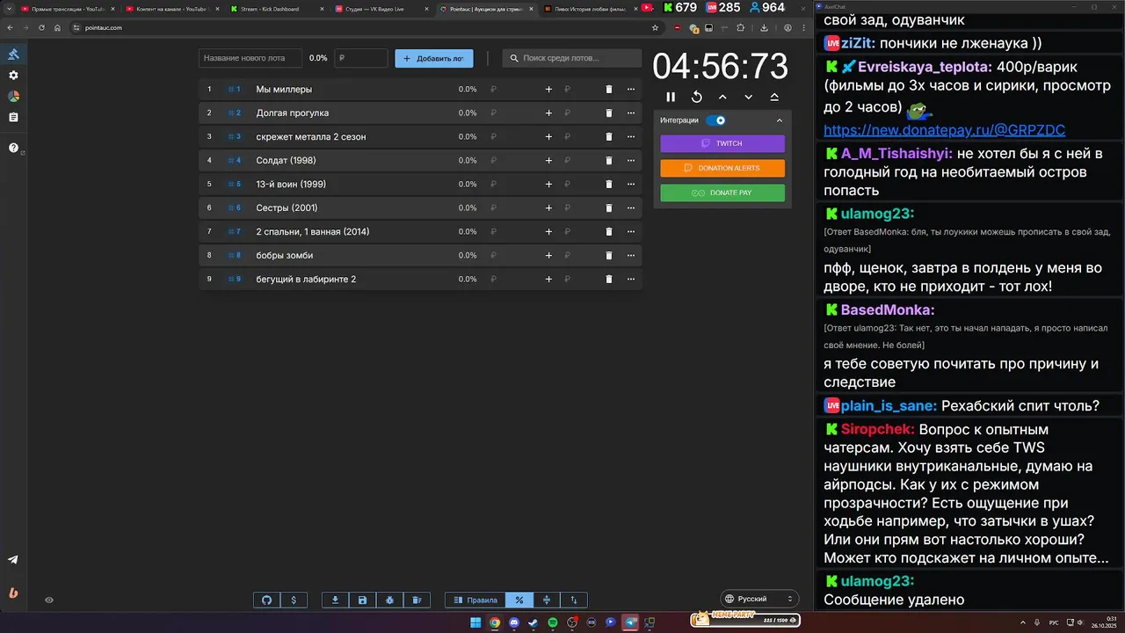
Task: Connect the Donation Alerts integration
Action: coord(722,168)
